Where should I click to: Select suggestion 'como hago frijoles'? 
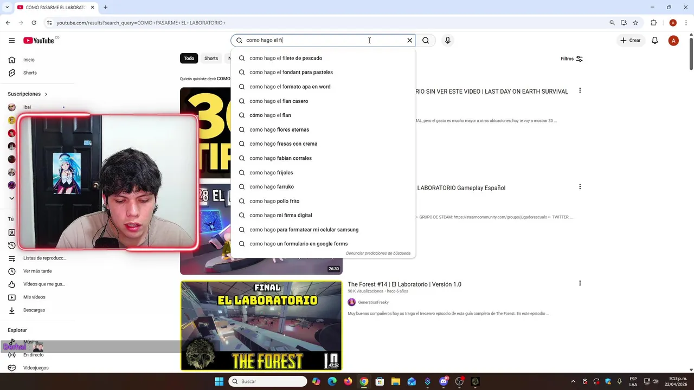tap(323, 172)
